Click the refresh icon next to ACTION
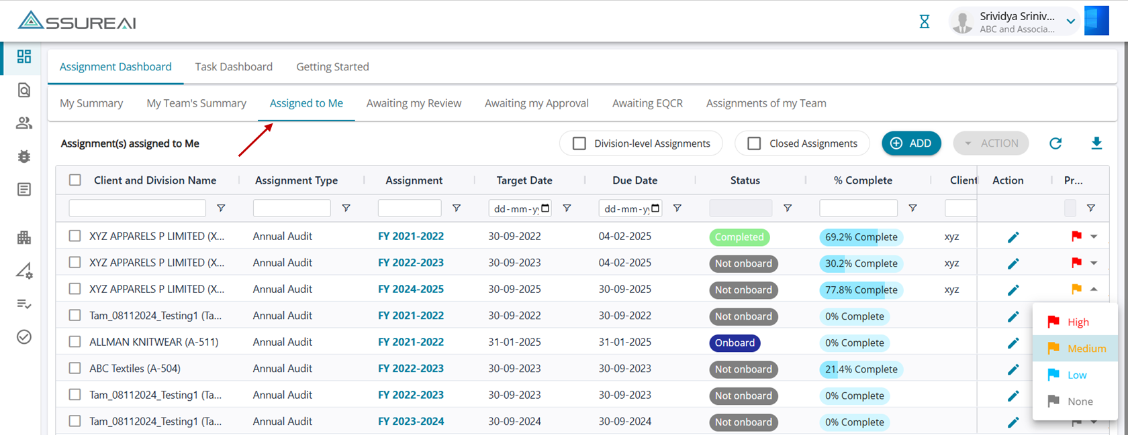 (x=1055, y=143)
